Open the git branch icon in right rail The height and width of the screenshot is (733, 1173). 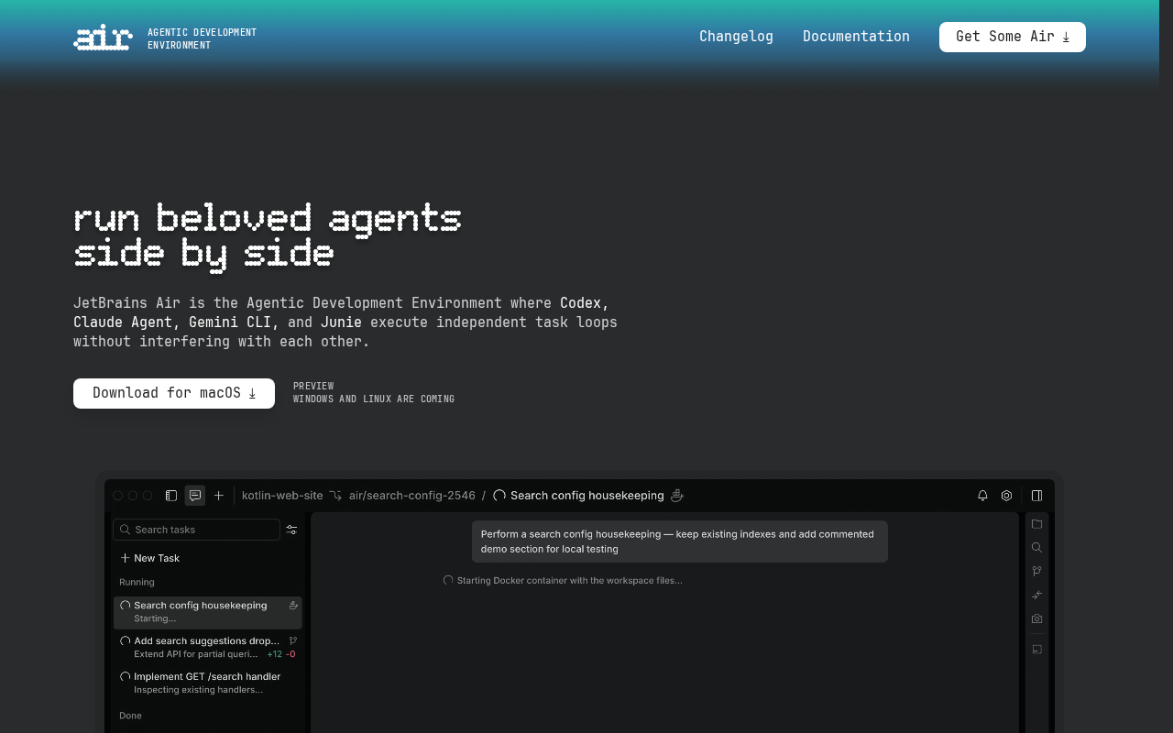(1036, 572)
